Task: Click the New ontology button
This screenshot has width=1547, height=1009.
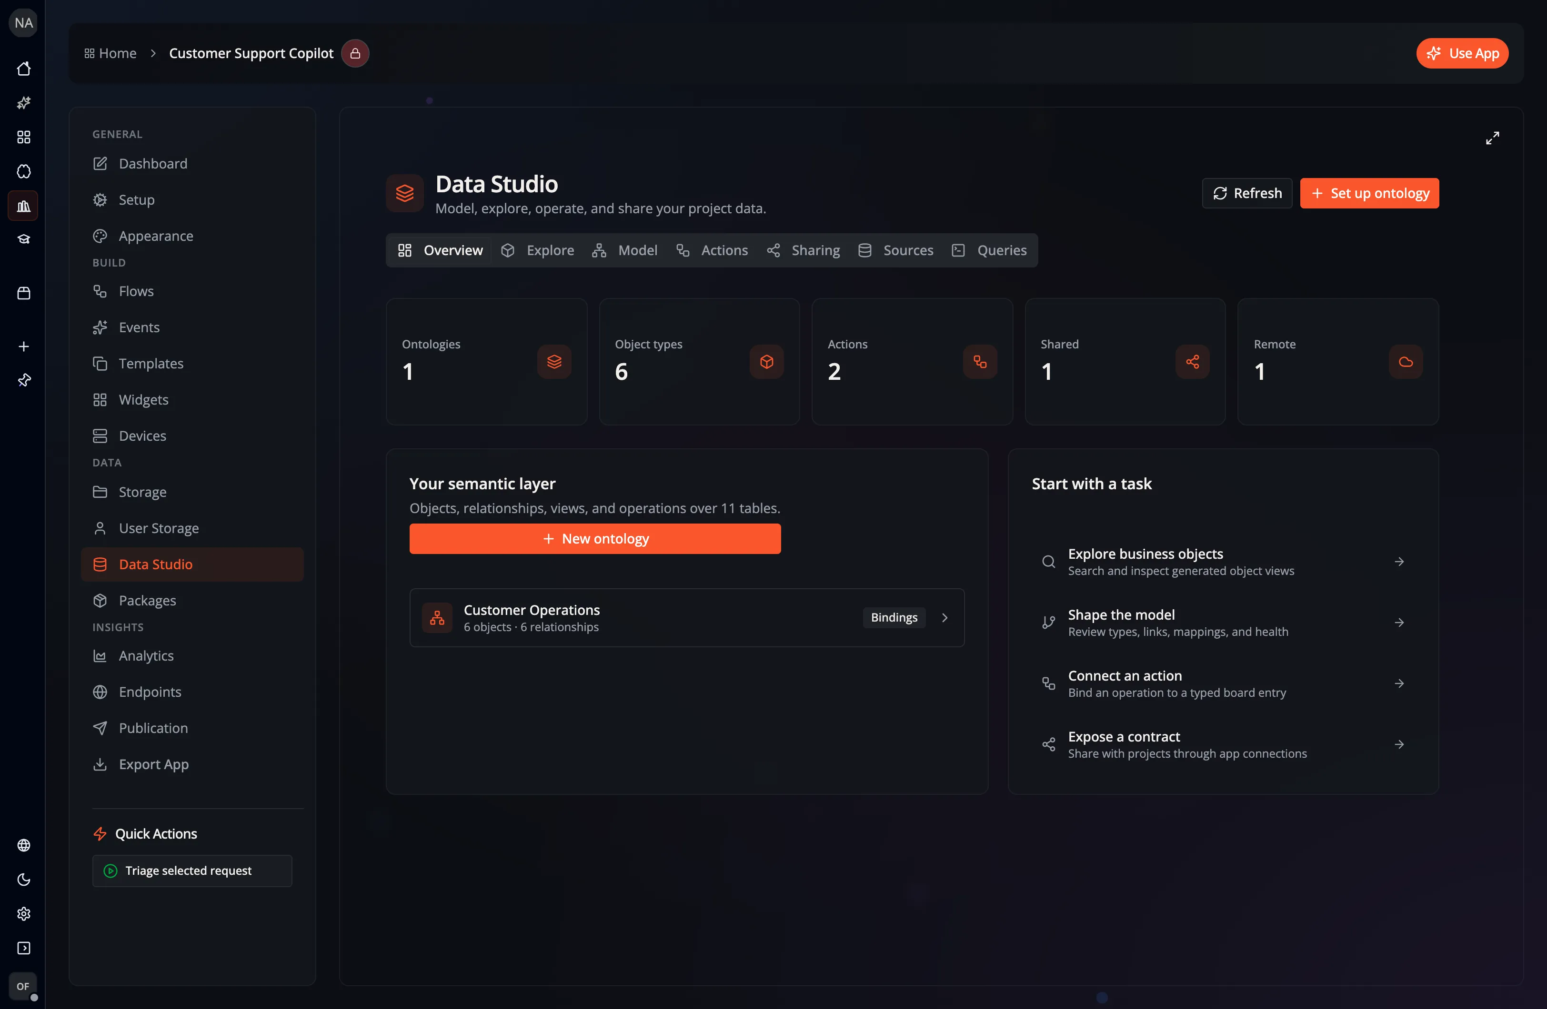Action: (595, 539)
